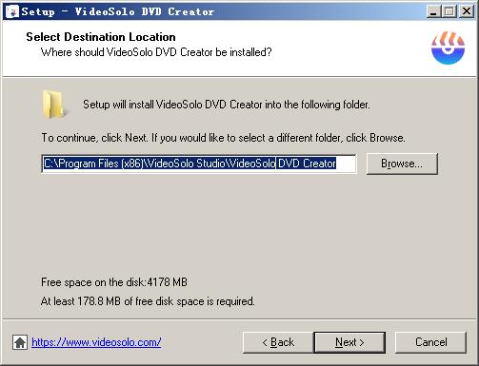Screen dimensions: 479x366
Task: Click the 'At least 178.8 MB' requirement text
Action: point(148,301)
